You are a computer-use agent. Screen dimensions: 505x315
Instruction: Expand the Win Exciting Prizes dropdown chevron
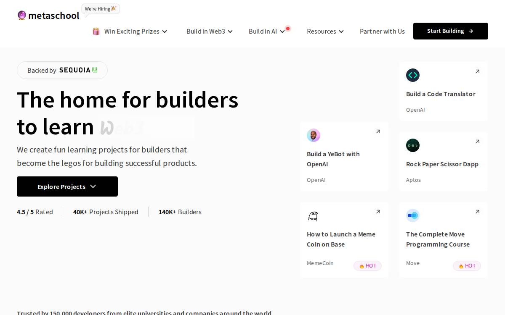[165, 31]
